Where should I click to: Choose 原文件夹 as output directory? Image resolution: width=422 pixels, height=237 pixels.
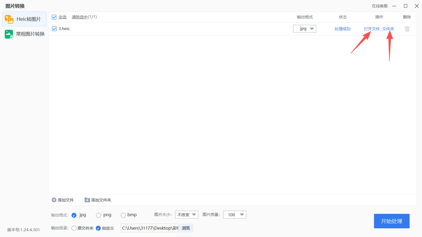coord(74,228)
